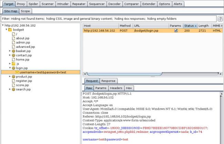Collapse the http://192.168.56.102 host node
The image size is (224, 144).
pos(3,25)
